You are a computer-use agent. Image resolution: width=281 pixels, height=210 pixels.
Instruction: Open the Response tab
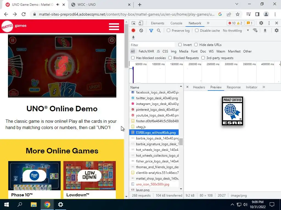234,87
